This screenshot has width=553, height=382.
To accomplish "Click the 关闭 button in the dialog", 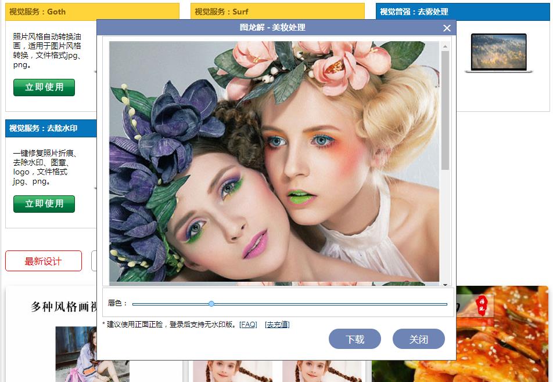I will pyautogui.click(x=418, y=339).
